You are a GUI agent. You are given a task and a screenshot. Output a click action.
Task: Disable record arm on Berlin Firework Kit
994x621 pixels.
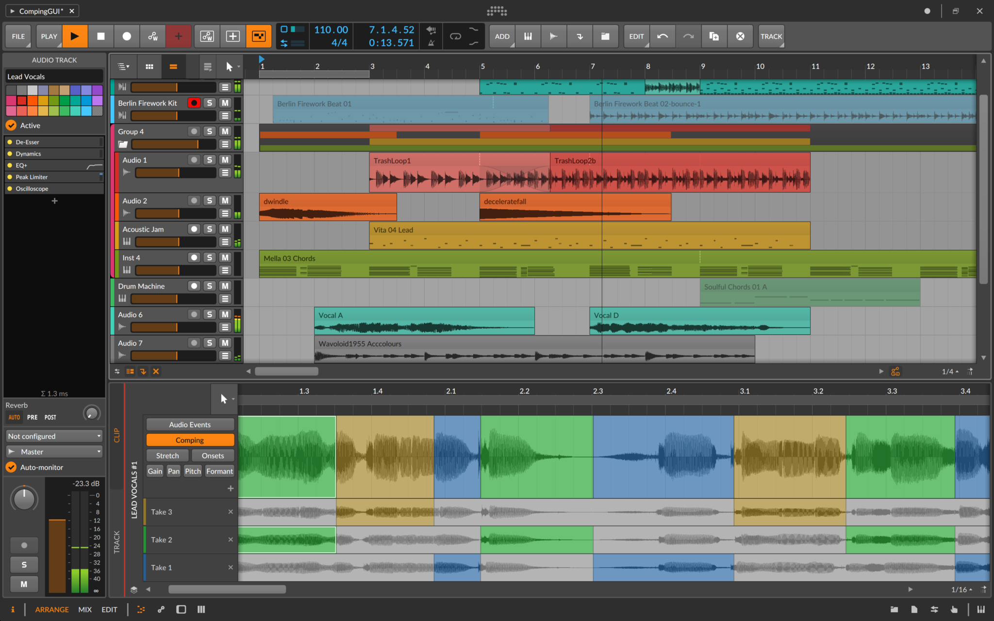tap(194, 102)
